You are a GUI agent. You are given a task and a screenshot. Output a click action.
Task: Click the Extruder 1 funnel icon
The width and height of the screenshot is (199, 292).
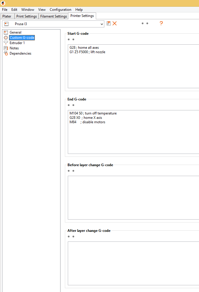point(6,43)
